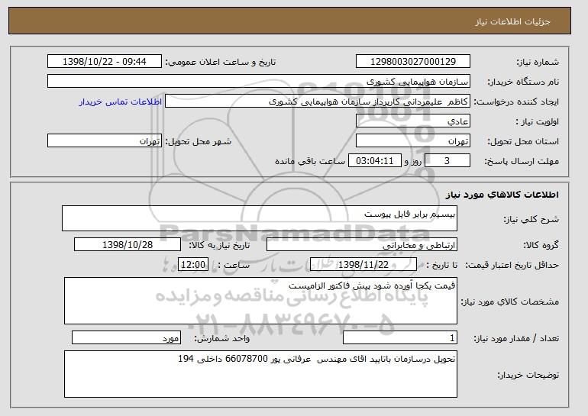Click the label 'مهلت ارسال پاسخ:'

[x=522, y=161]
